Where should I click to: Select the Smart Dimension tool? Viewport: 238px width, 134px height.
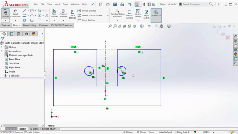pyautogui.click(x=15, y=13)
